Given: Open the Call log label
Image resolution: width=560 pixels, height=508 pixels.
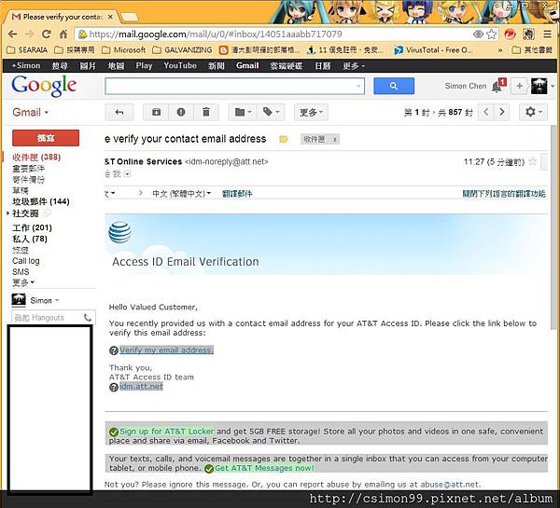Looking at the screenshot, I should tap(26, 261).
